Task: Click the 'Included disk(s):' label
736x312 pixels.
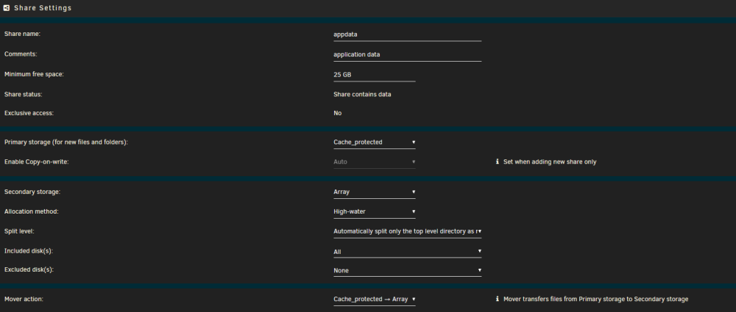Action: 29,250
